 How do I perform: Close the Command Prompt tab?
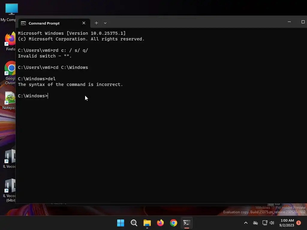coord(84,23)
